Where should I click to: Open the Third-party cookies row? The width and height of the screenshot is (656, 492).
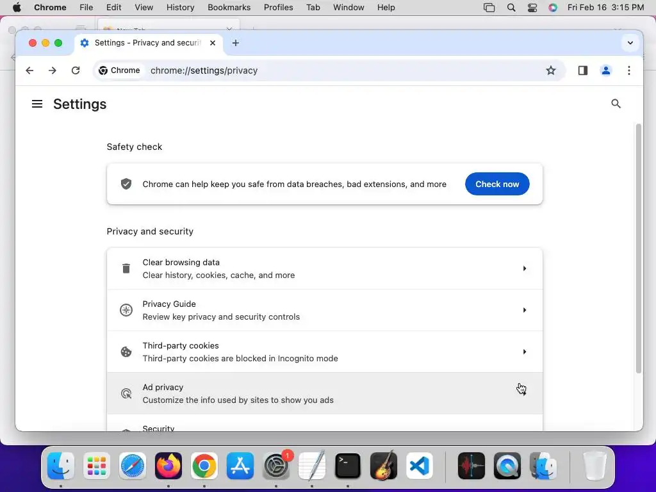tap(325, 352)
